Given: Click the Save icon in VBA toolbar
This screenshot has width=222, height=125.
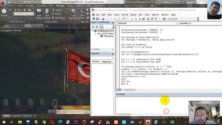Looking at the screenshot, I should (103, 19).
